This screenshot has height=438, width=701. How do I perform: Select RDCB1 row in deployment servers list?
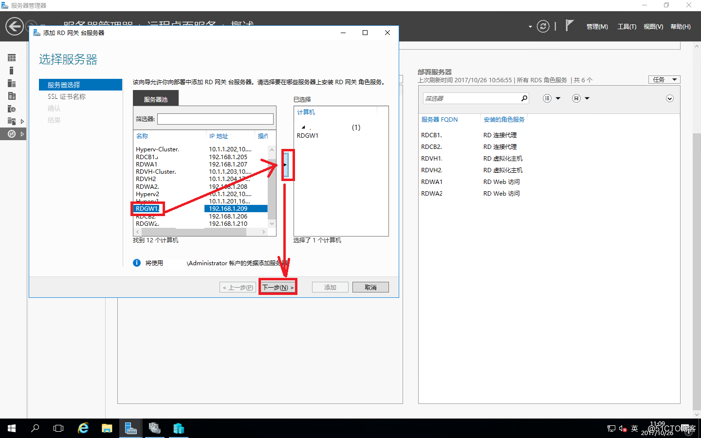point(548,135)
